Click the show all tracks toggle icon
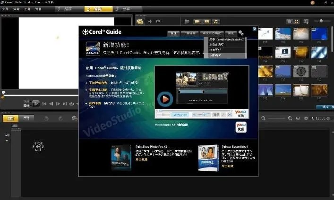The width and height of the screenshot is (334, 200). point(15,125)
